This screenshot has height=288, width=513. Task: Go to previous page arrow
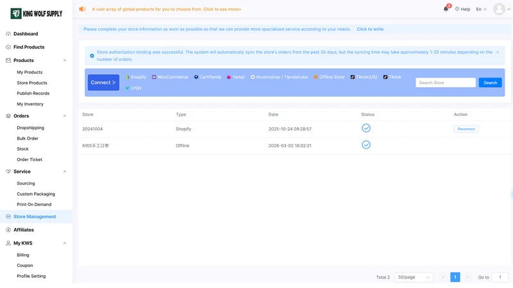(443, 277)
